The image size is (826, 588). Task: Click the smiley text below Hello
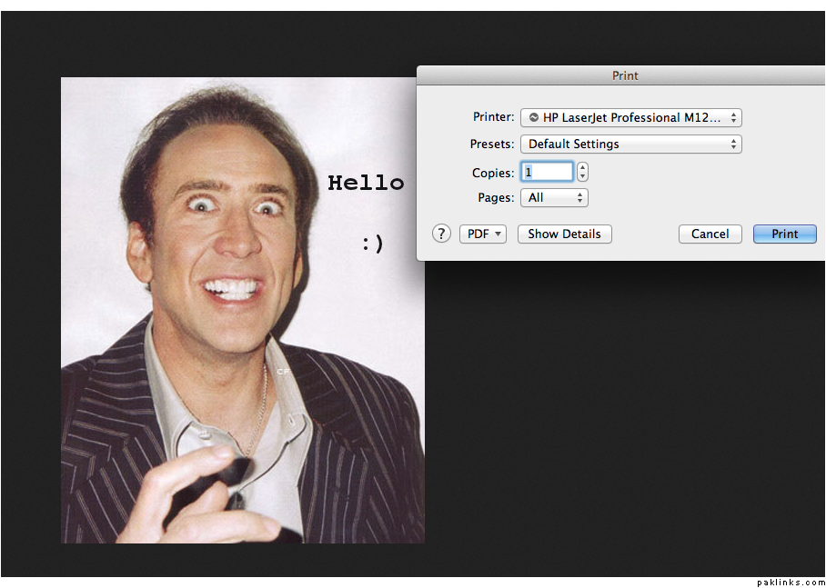tap(372, 244)
